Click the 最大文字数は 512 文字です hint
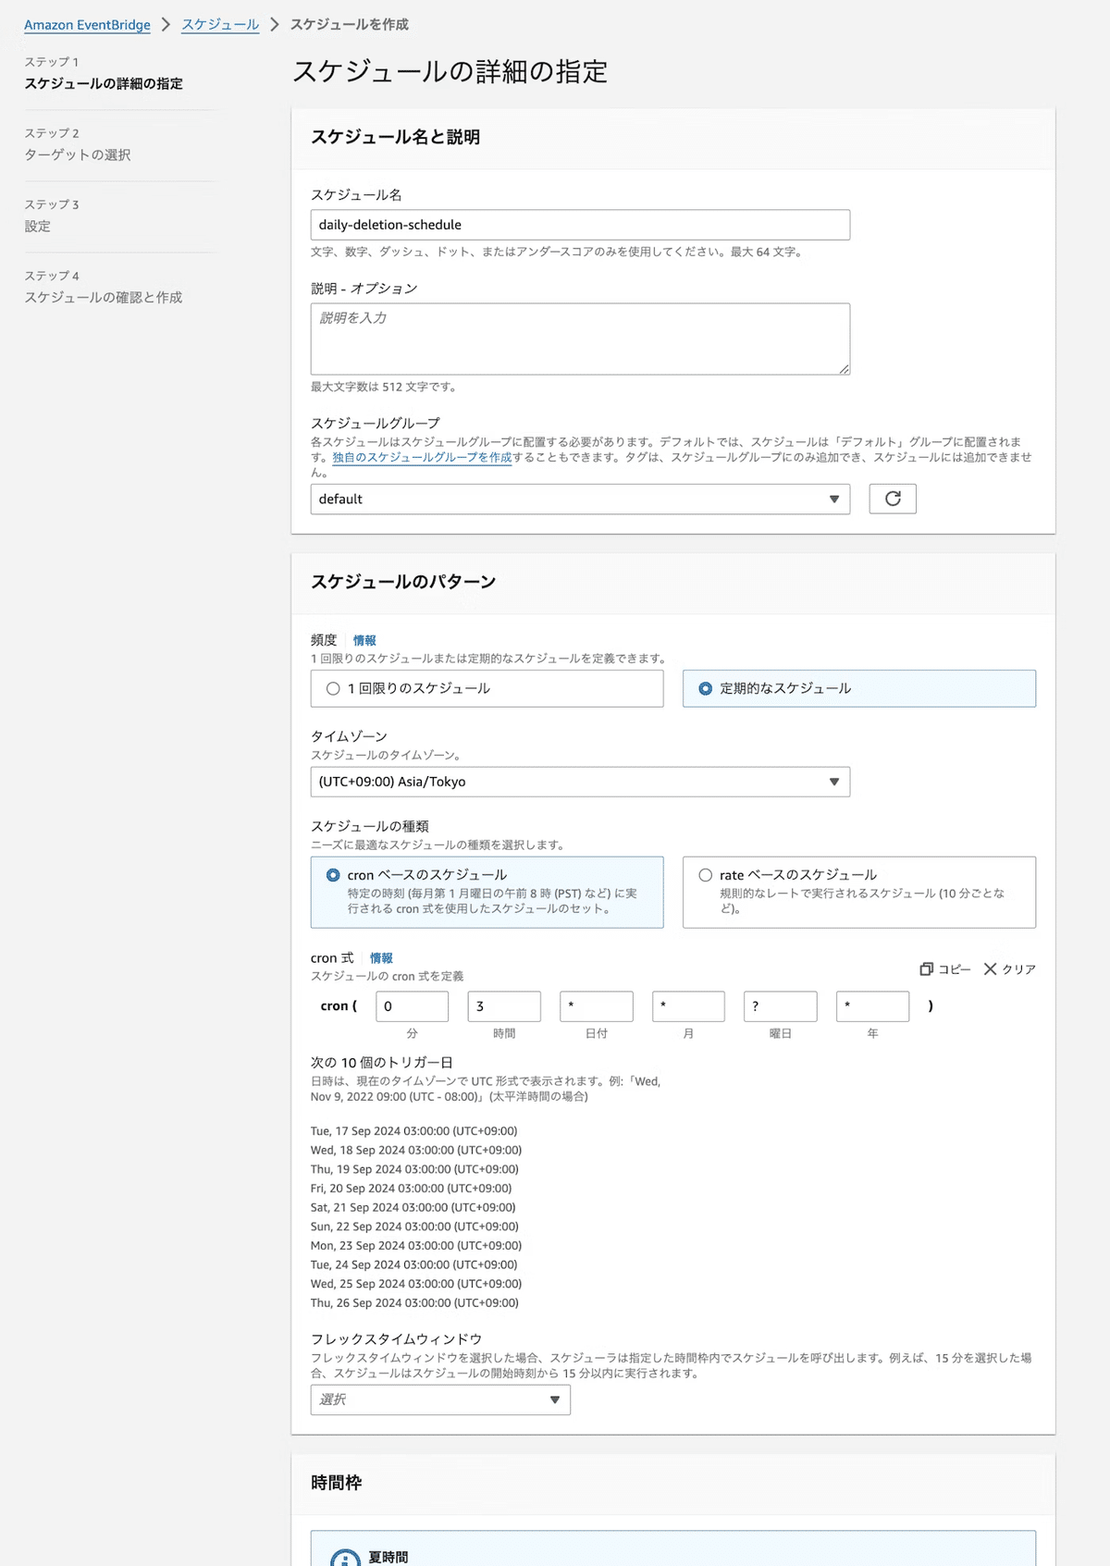 click(x=384, y=387)
